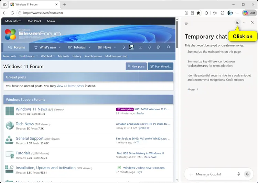Viewport: 258px width, 183px height.
Task: Click the Tech News globe icon
Action: coord(10,126)
